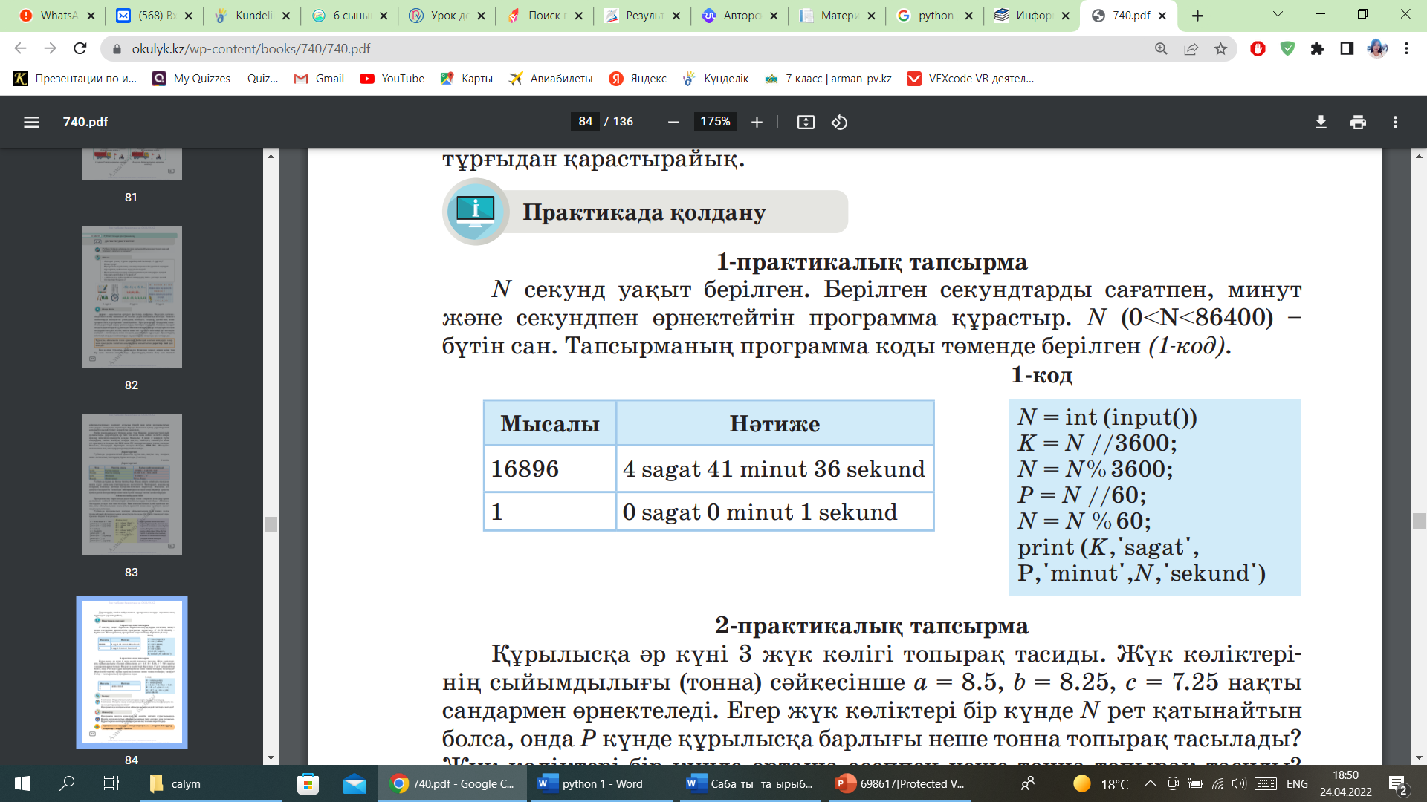Switch to the WhatsApp tab

(x=52, y=16)
